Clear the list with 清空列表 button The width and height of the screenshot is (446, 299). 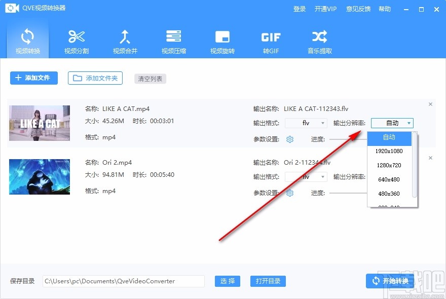click(x=150, y=79)
